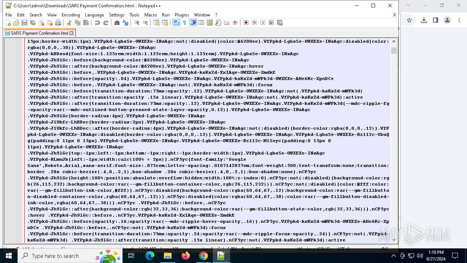
Task: Open Microsoft Edge from taskbar
Action: [x=150, y=256]
